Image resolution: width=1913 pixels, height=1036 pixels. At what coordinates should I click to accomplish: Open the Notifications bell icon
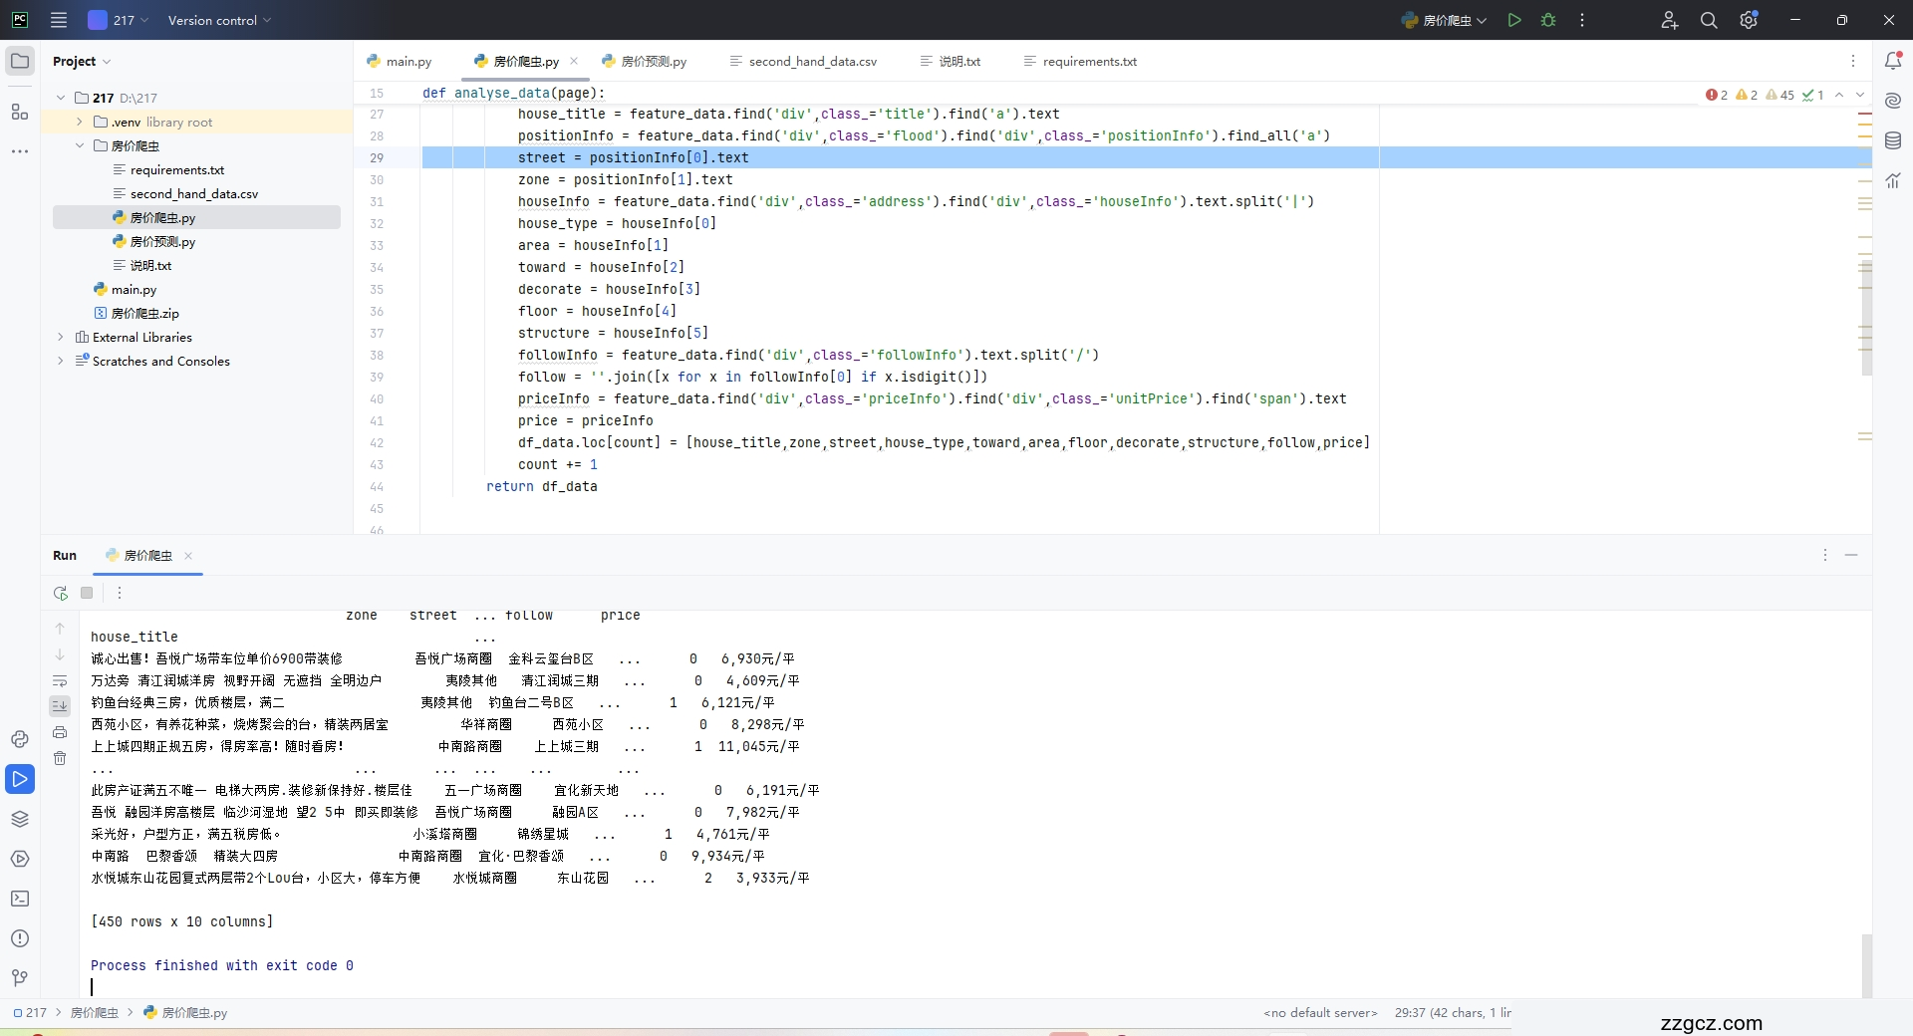coord(1893,61)
